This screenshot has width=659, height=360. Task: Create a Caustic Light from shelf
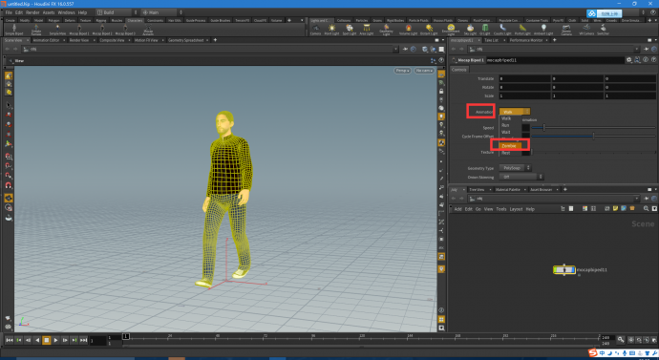click(502, 30)
